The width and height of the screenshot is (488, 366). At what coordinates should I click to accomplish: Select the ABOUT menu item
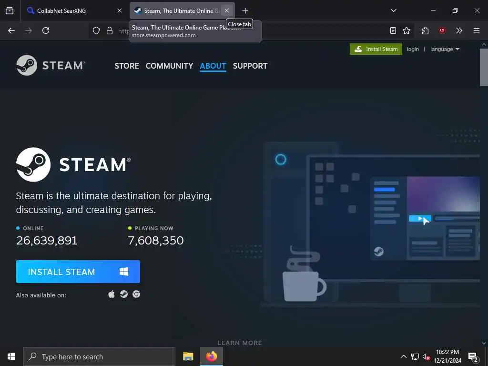(x=213, y=66)
